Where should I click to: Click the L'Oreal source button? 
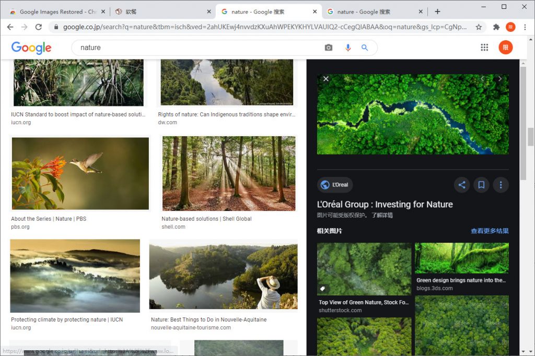pyautogui.click(x=335, y=185)
